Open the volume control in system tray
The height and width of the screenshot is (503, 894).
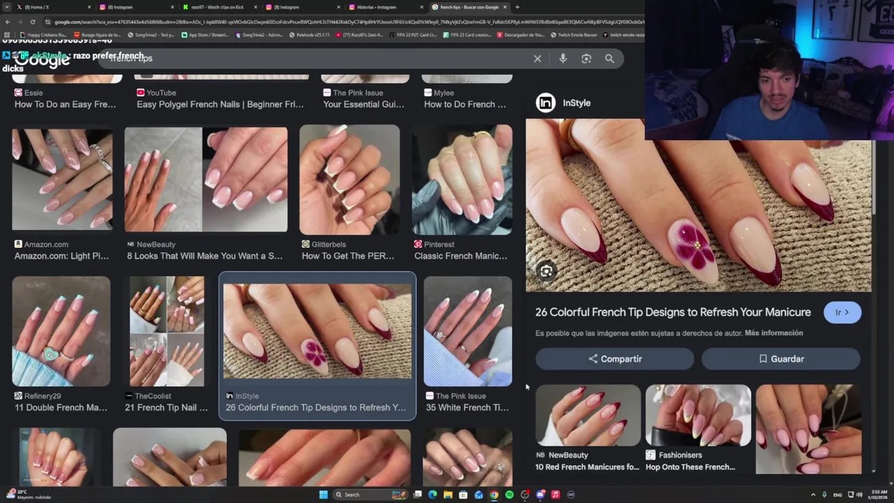pyautogui.click(x=860, y=495)
